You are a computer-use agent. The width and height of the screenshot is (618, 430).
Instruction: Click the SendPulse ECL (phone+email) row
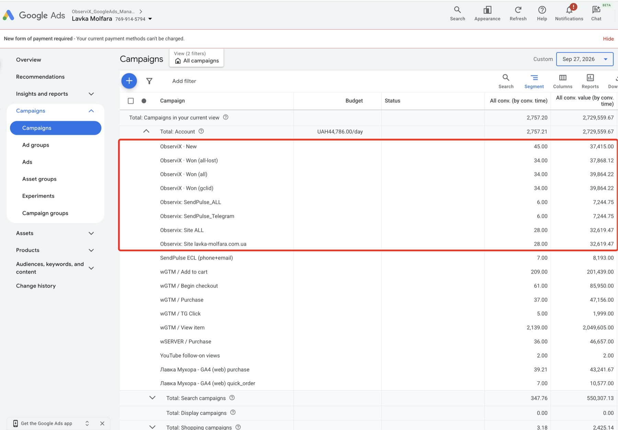pos(368,258)
